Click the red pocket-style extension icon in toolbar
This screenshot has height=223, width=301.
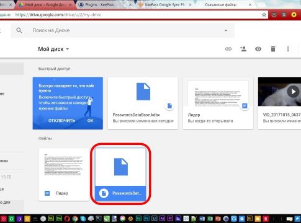click(274, 15)
